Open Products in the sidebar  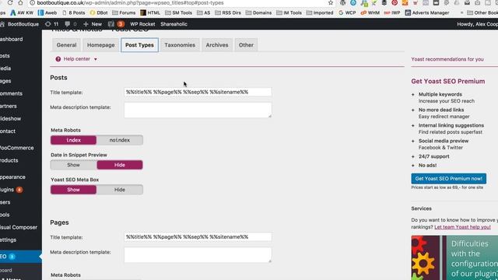tap(9, 161)
